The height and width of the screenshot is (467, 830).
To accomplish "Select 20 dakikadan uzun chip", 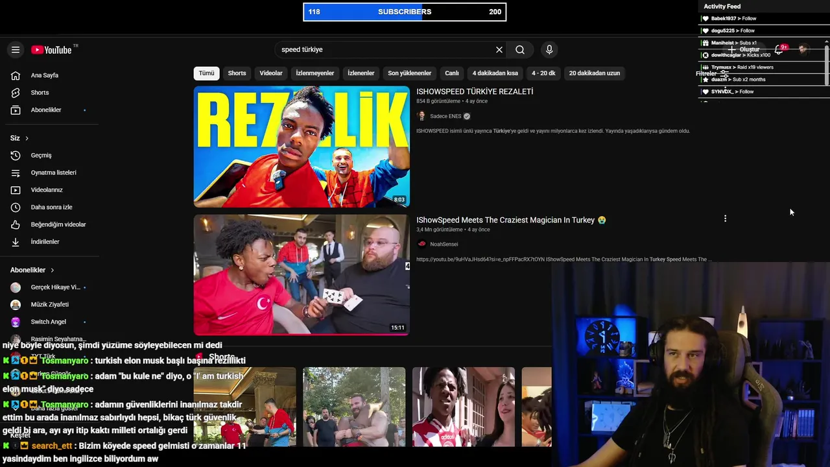I will tap(595, 73).
